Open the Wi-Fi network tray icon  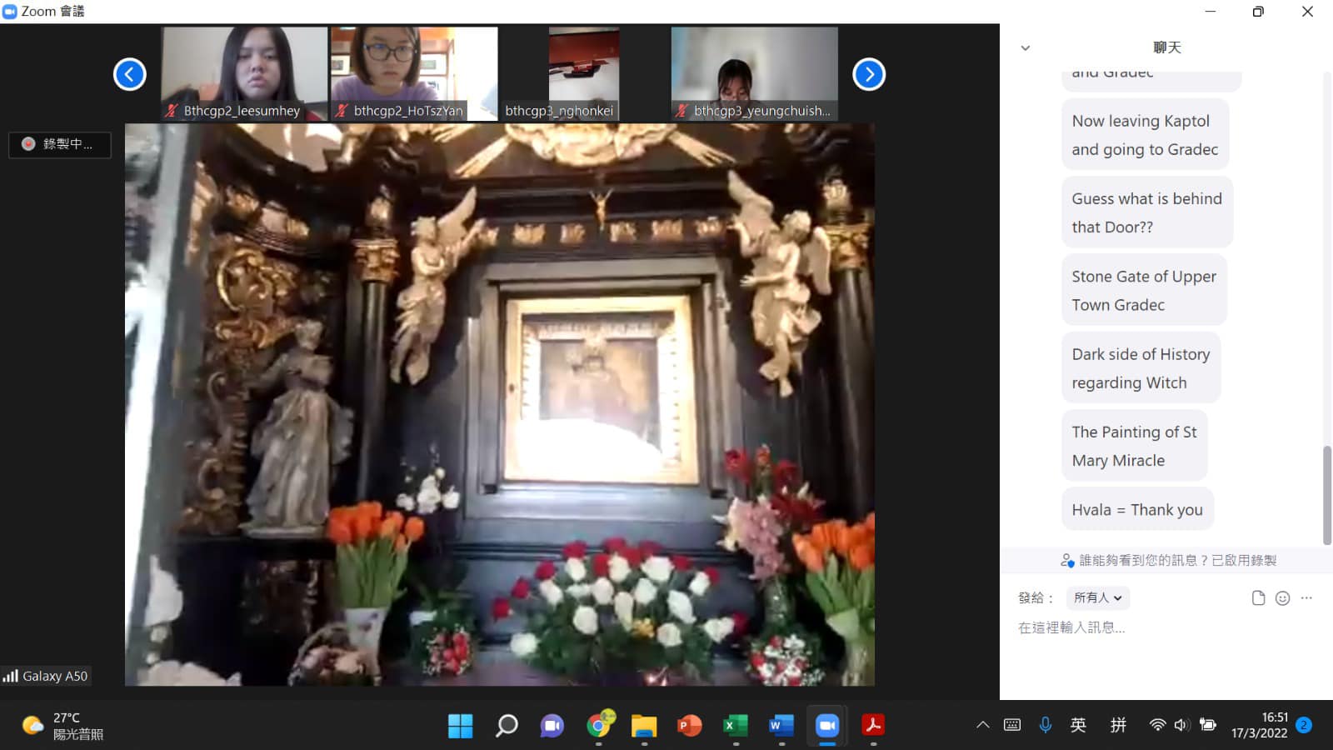[x=1157, y=725]
